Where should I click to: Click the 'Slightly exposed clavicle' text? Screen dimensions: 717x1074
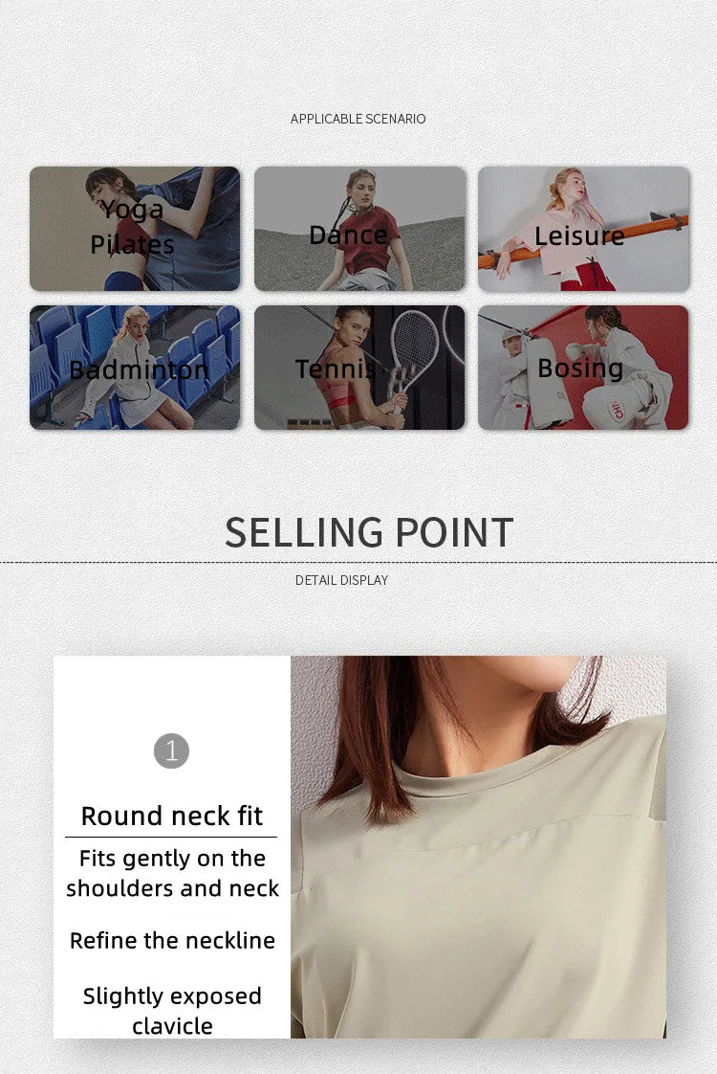point(172,1011)
